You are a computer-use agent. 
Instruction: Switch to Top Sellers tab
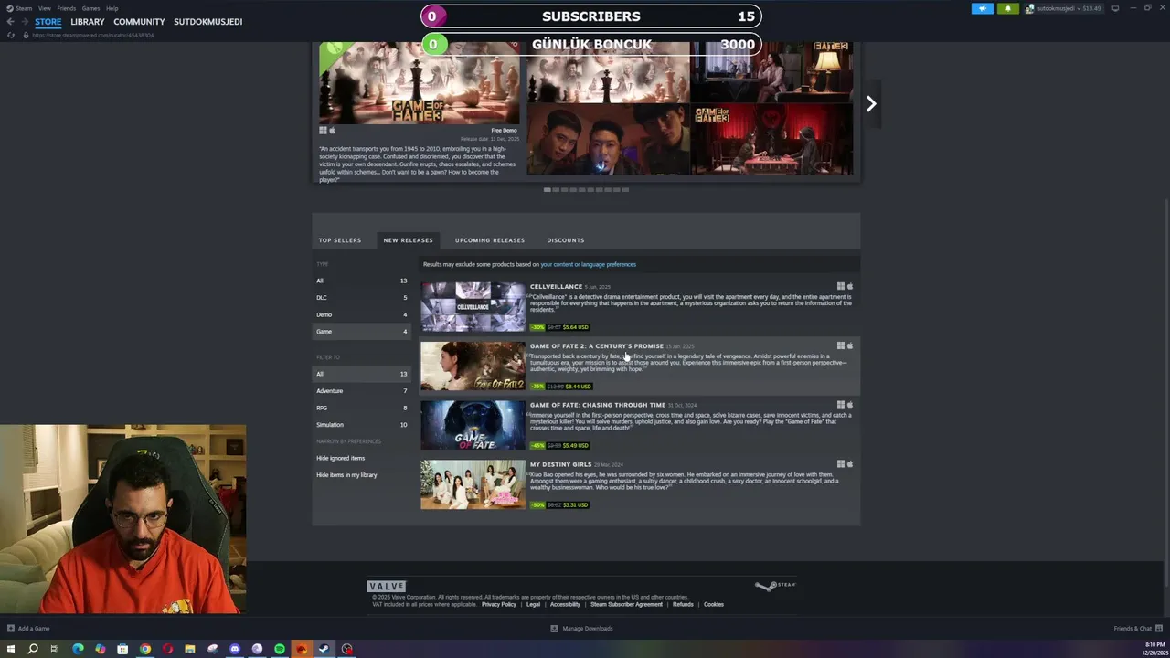[340, 240]
